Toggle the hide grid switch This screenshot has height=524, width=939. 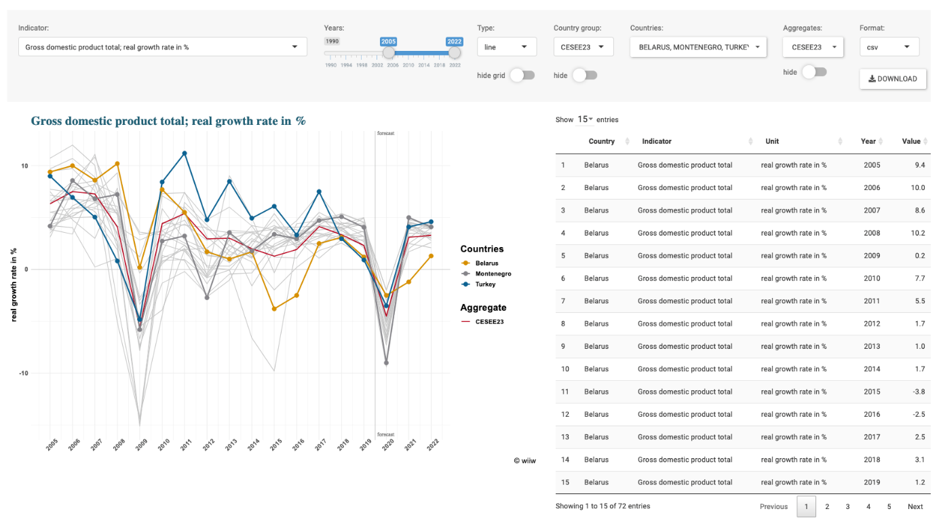pos(522,75)
